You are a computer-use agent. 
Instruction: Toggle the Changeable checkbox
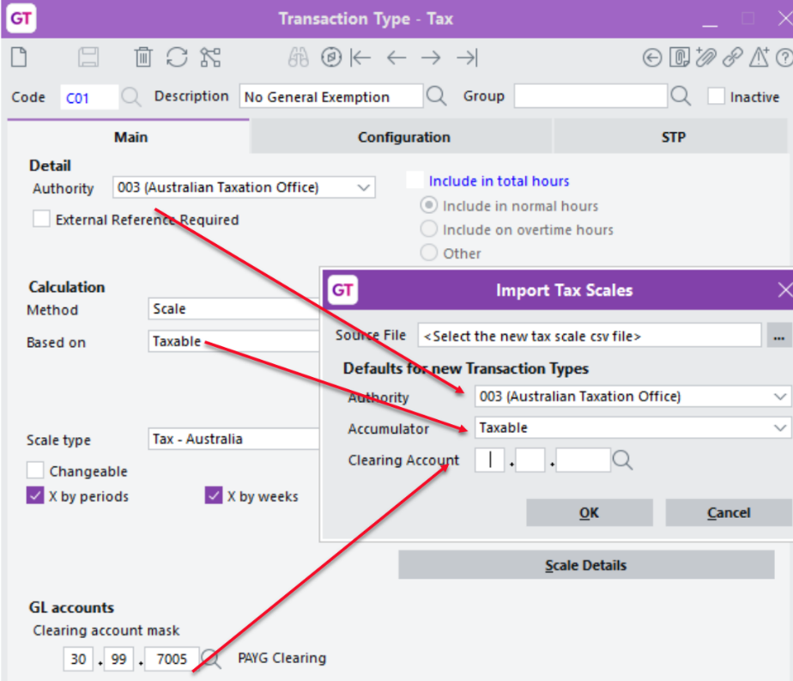[35, 471]
